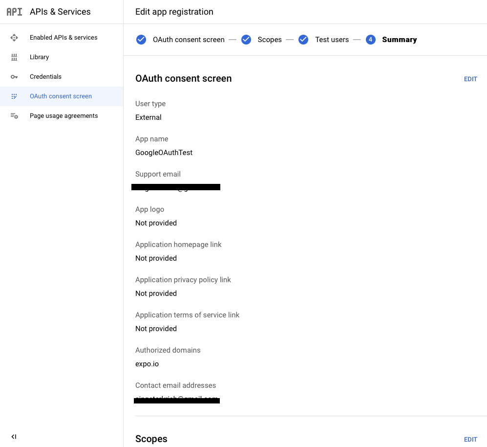Collapse the sidebar with the arrow icon
This screenshot has height=447, width=487.
14,437
